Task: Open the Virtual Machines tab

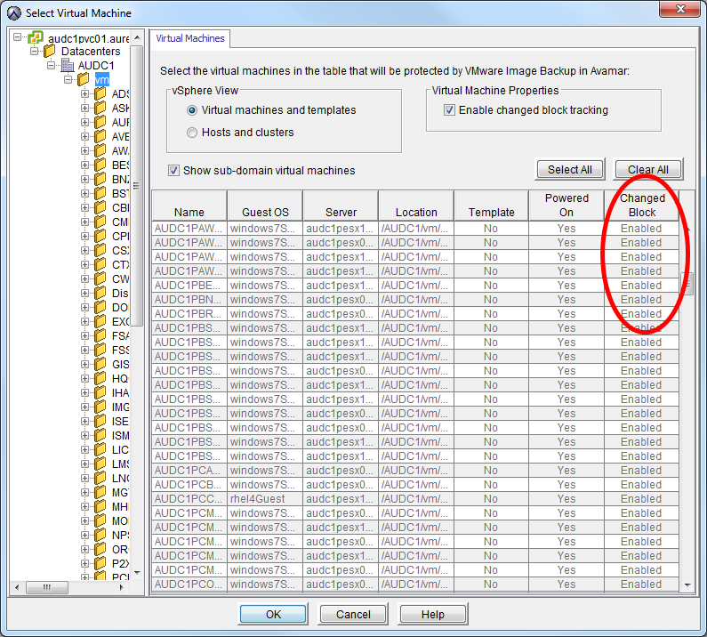Action: coord(189,38)
